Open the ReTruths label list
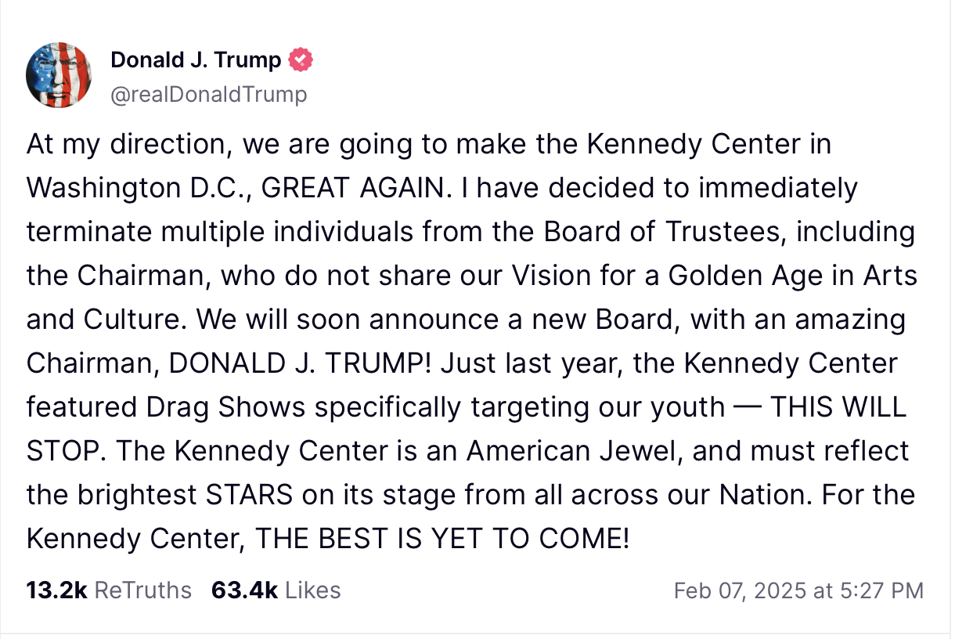 coord(142,590)
